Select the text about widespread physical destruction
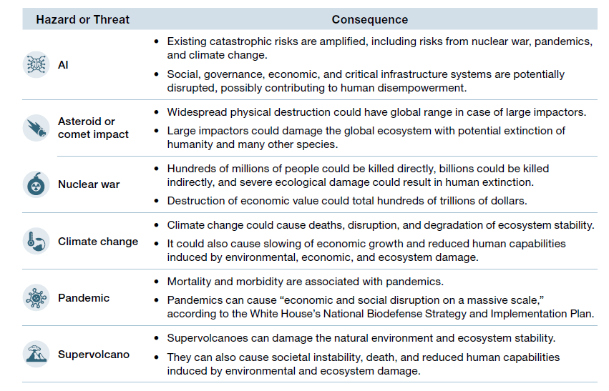This screenshot has width=609, height=391. (376, 112)
